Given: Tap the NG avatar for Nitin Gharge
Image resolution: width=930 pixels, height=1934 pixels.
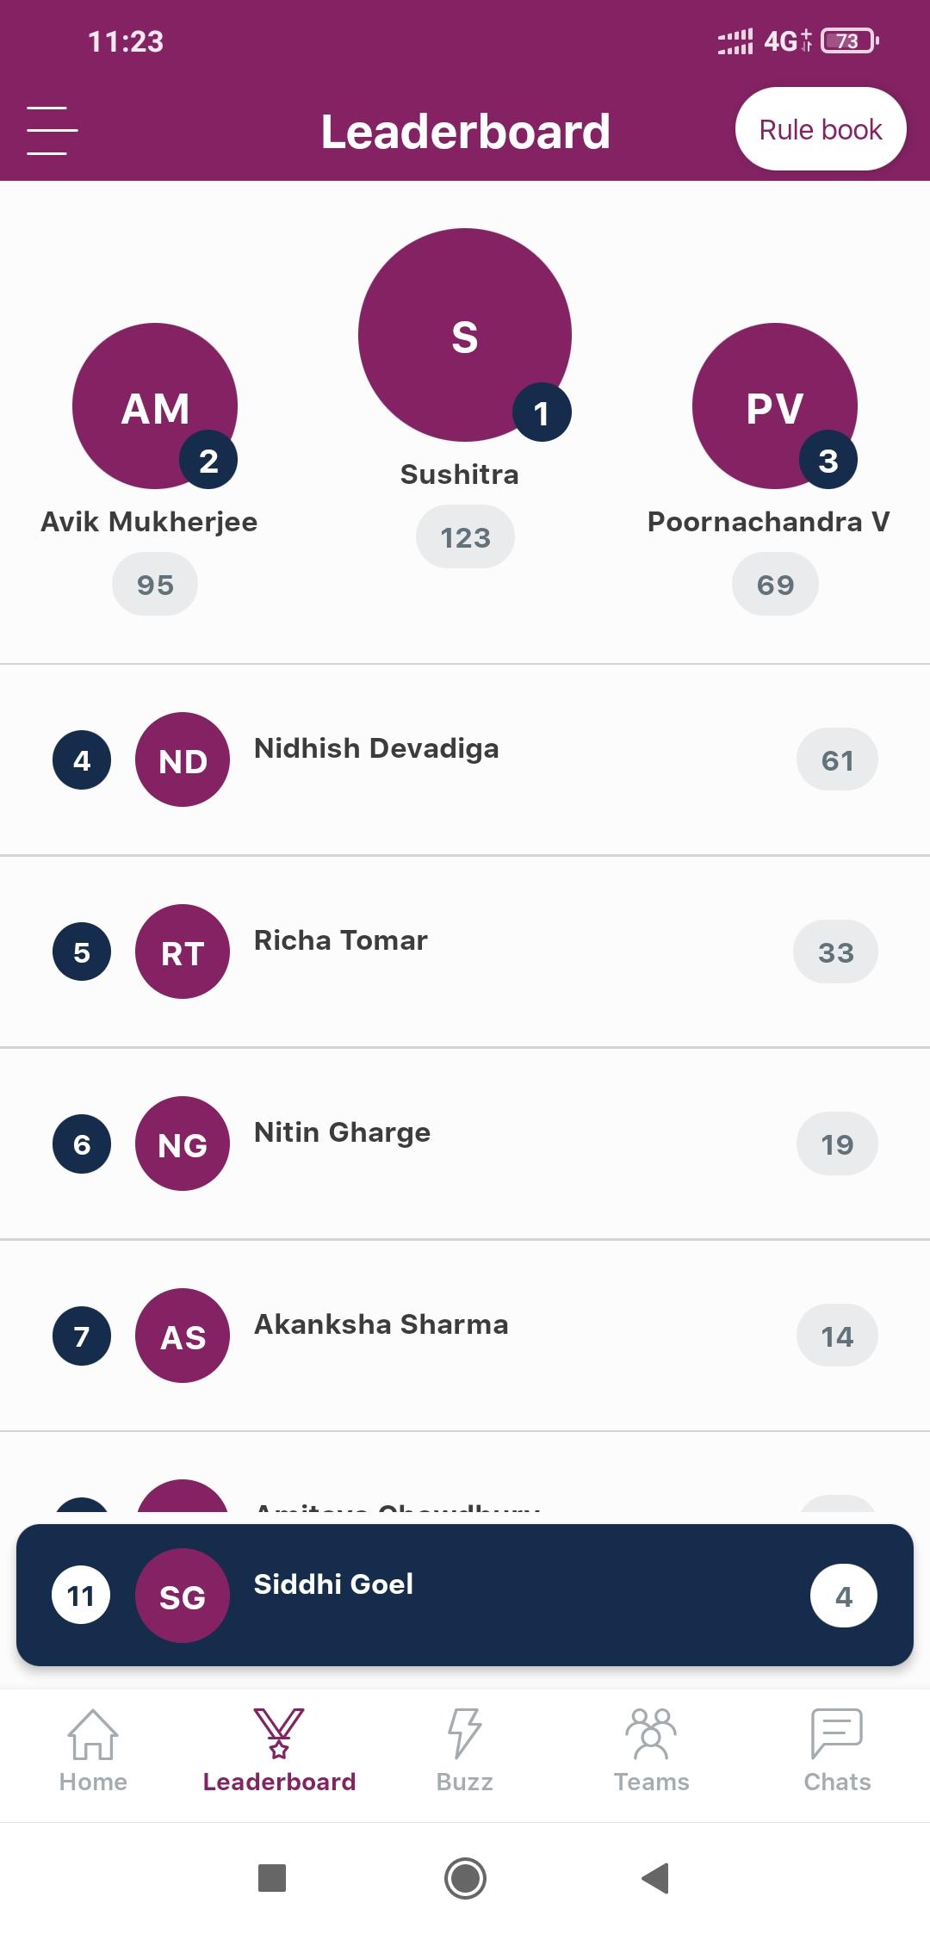Looking at the screenshot, I should tap(183, 1144).
